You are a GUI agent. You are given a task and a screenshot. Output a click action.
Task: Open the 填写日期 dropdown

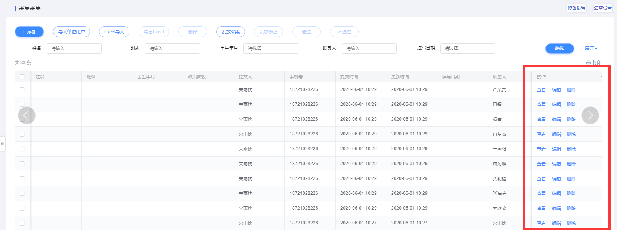(467, 49)
